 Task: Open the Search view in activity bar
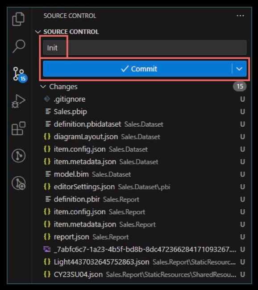[19, 46]
